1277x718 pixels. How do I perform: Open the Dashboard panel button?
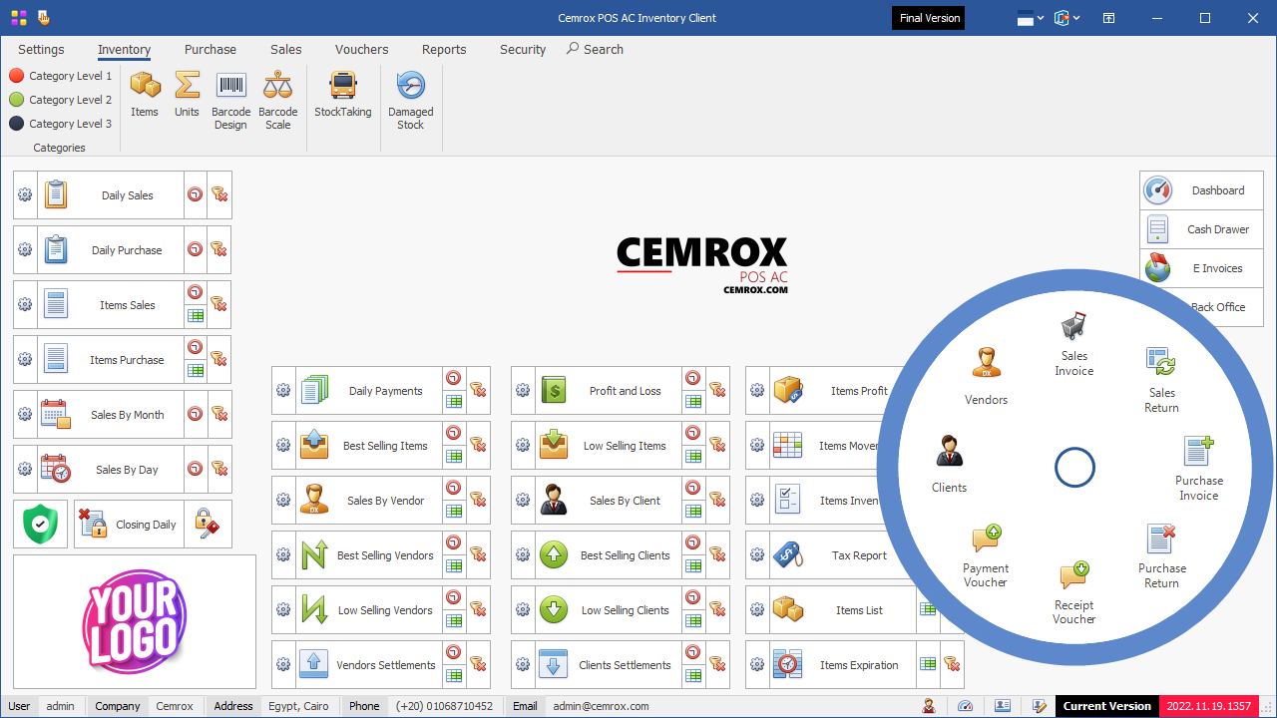[1201, 190]
